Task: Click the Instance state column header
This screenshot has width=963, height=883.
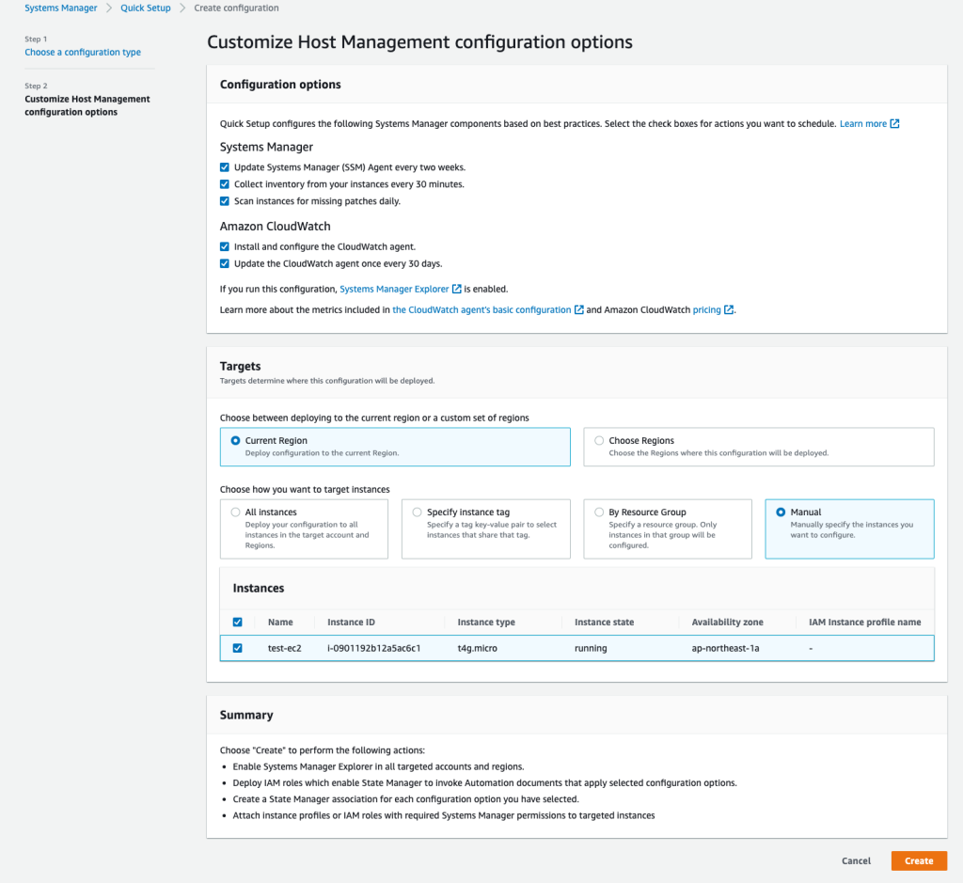Action: coord(605,622)
